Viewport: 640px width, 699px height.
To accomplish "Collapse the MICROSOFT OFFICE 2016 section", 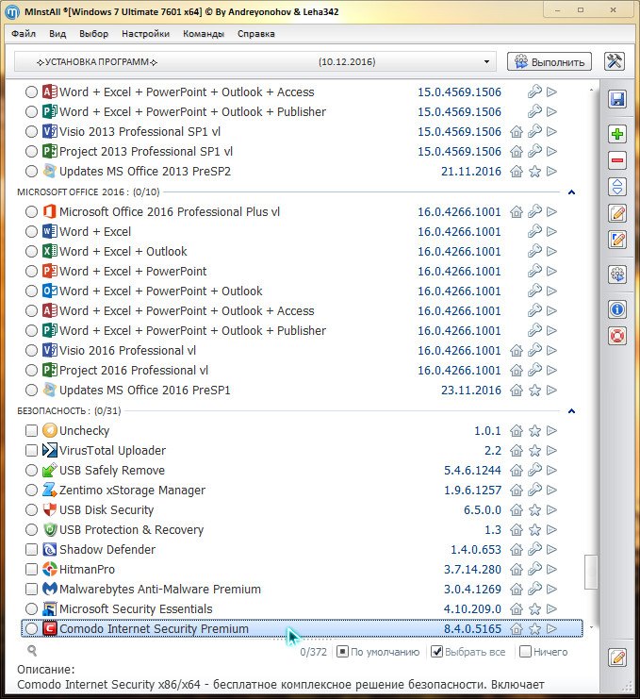I will [x=571, y=192].
